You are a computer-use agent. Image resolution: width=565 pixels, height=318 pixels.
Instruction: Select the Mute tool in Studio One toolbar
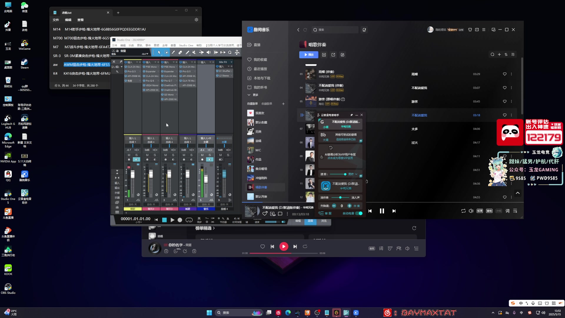click(194, 52)
